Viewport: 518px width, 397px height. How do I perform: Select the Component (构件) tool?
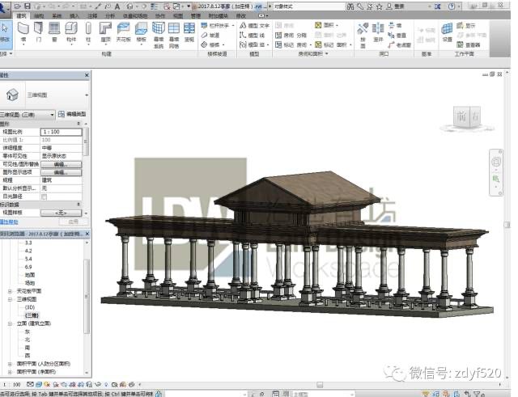[71, 32]
